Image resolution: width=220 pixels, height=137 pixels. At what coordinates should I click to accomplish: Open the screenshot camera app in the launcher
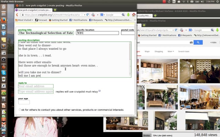tap(4, 53)
